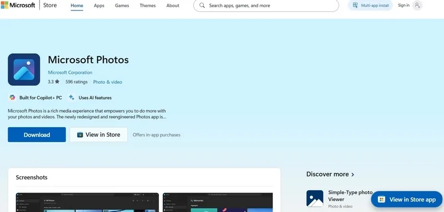Click the Screenshots section heading
Viewport: 444px width, 212px height.
[32, 177]
